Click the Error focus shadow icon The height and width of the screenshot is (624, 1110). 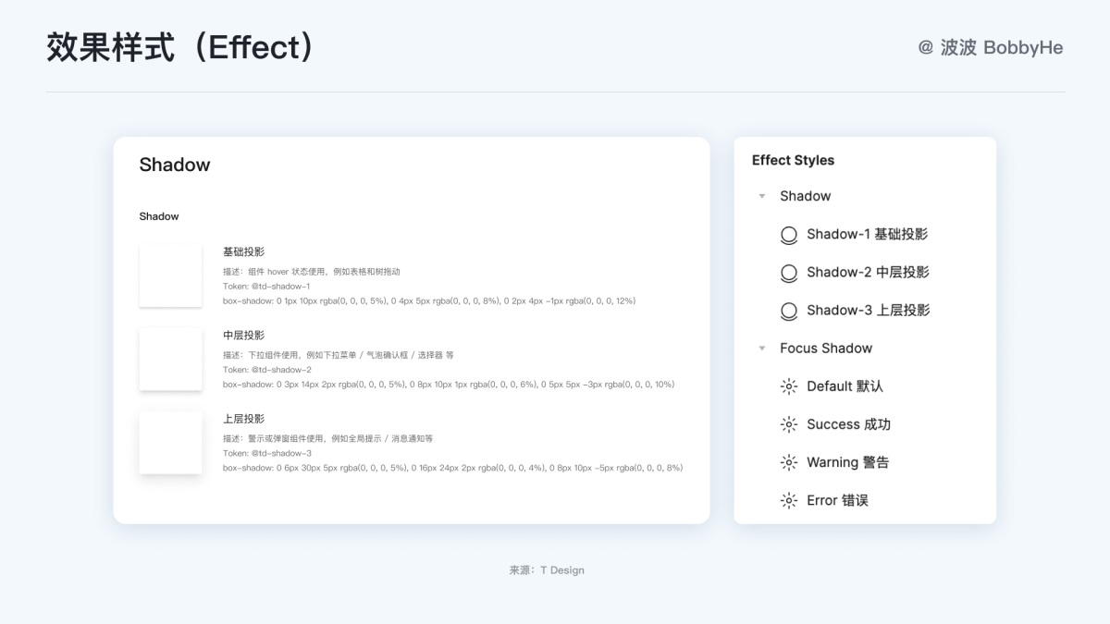tap(789, 500)
